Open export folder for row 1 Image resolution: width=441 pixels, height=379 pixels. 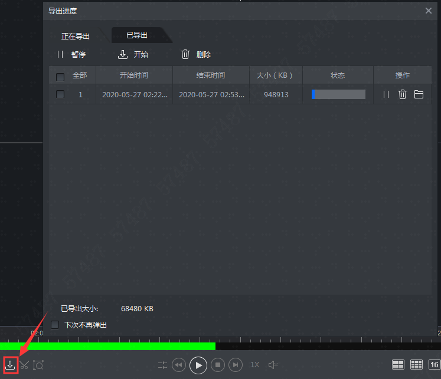click(x=419, y=94)
